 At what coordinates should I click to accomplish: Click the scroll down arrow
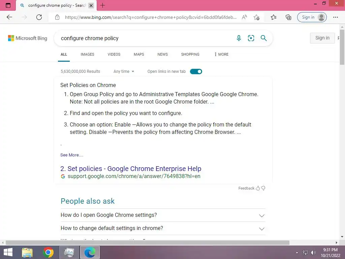pyautogui.click(x=342, y=237)
